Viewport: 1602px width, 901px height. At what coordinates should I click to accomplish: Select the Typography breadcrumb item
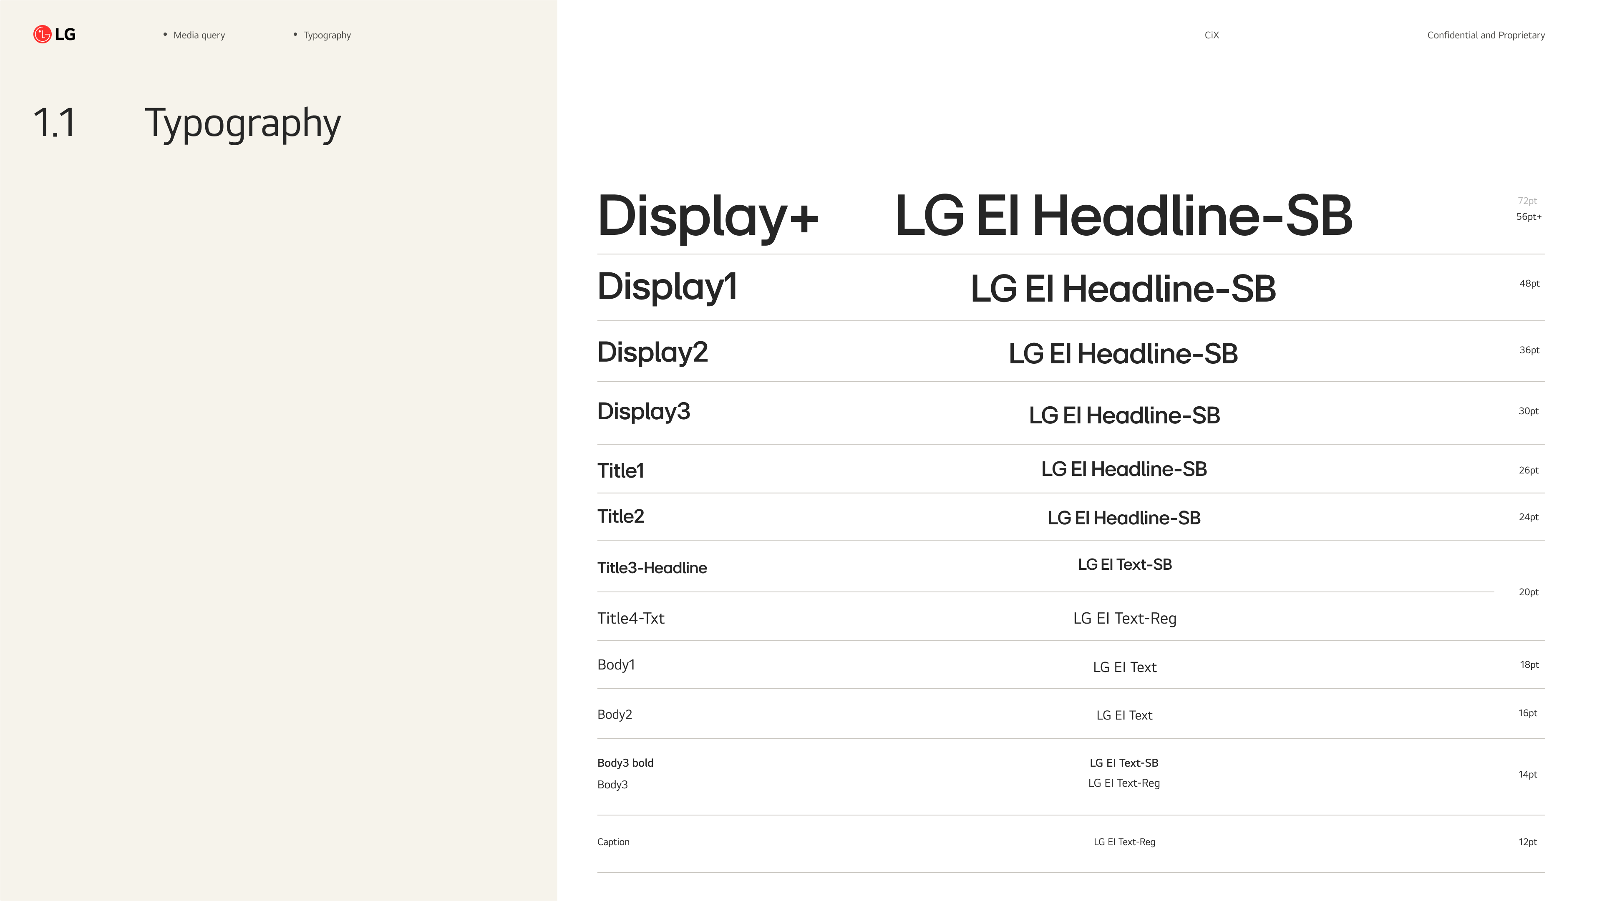(x=327, y=35)
